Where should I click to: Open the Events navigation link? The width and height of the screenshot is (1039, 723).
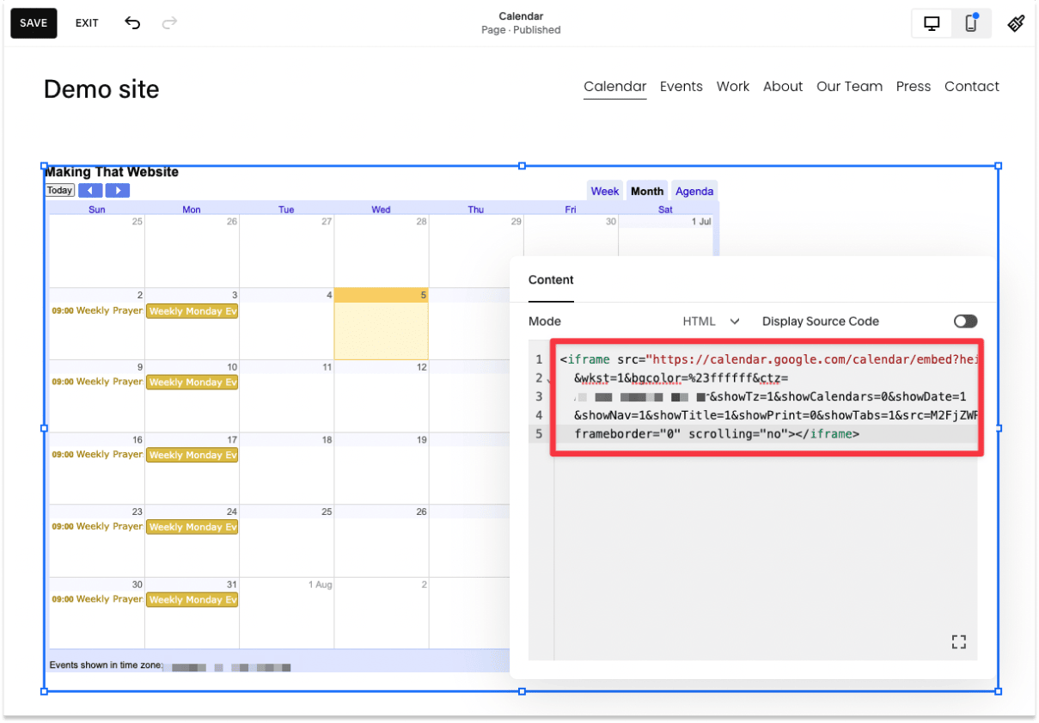[681, 86]
